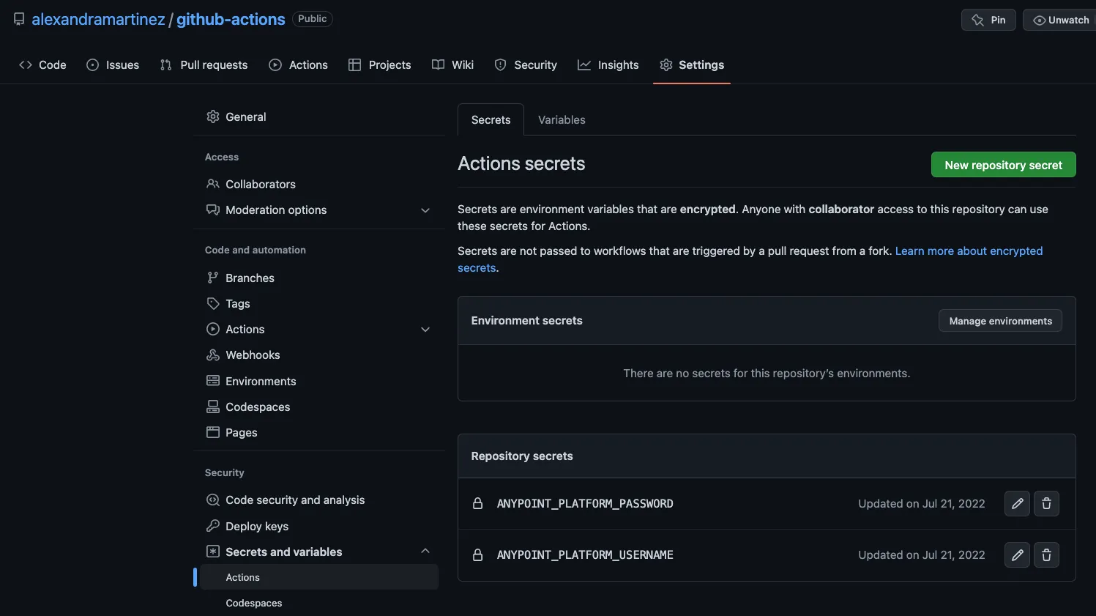
Task: Click the lock icon beside ANYPOINT_PLATFORM_PASSWORD
Action: click(x=477, y=503)
